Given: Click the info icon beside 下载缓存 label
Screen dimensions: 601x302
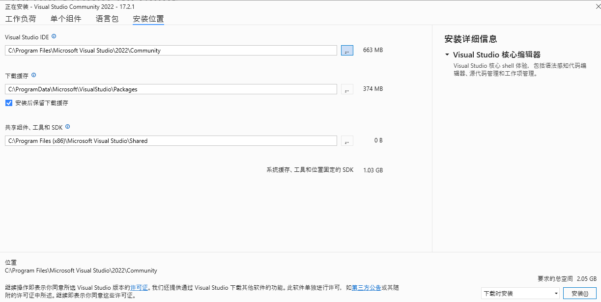Looking at the screenshot, I should (x=32, y=75).
